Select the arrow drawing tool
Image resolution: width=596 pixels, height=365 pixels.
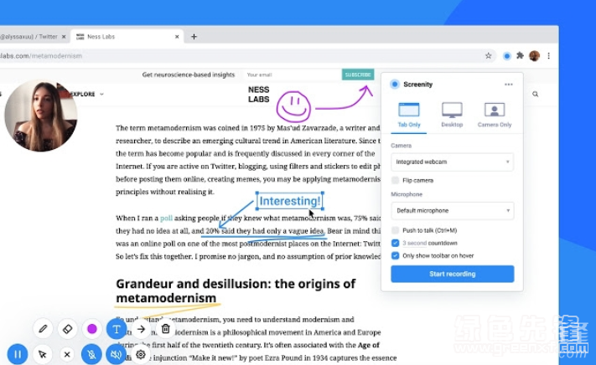[x=141, y=329]
